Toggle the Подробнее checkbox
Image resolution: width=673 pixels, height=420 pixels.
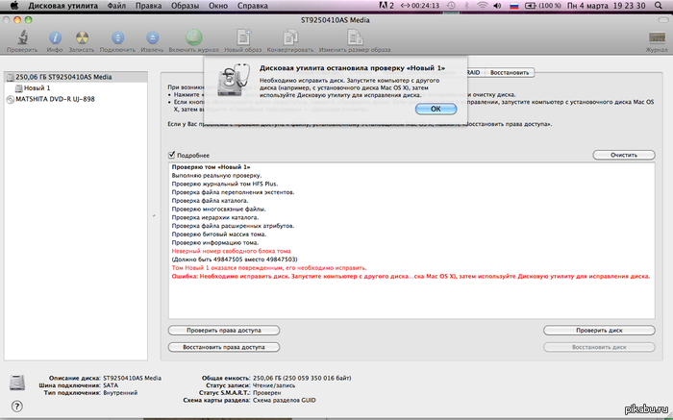click(172, 154)
